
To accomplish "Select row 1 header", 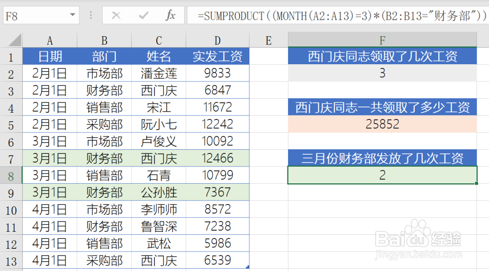I will pos(11,57).
